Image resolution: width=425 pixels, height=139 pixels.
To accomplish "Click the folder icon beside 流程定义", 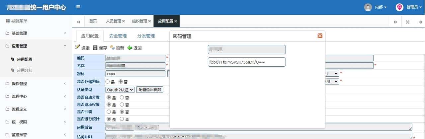I will pyautogui.click(x=8, y=109).
